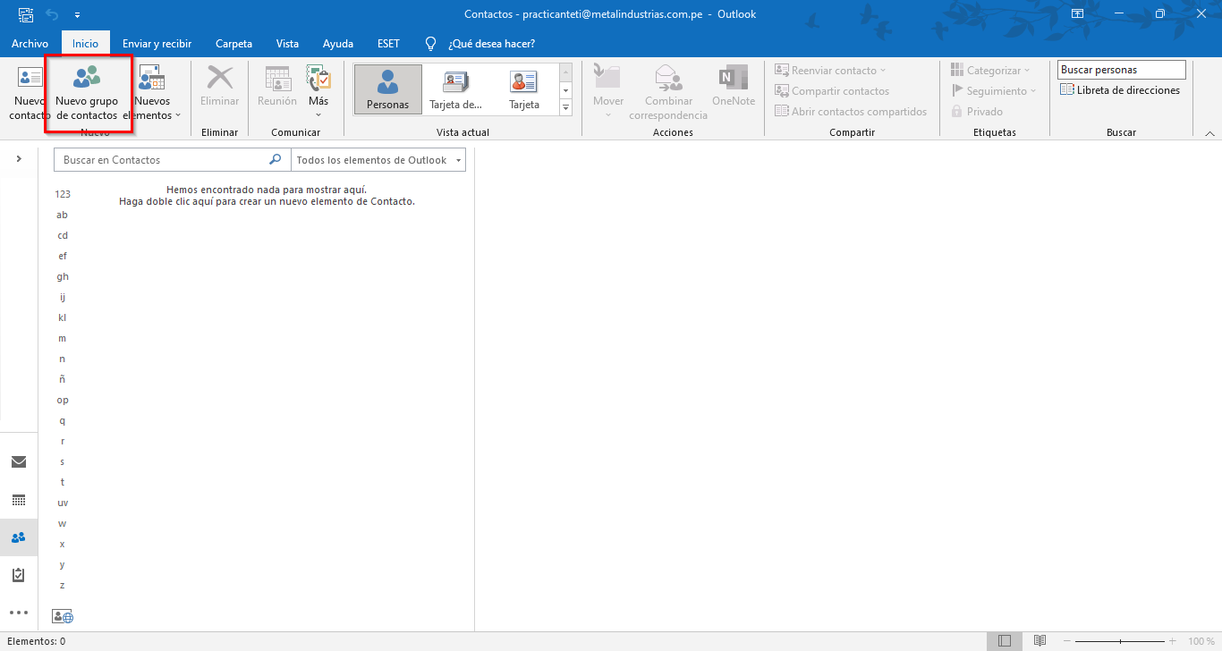Switch to the Tasks module

(x=19, y=575)
